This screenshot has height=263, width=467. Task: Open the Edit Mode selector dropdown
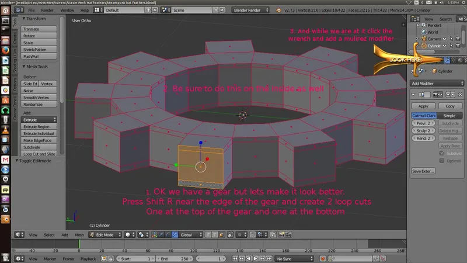pyautogui.click(x=104, y=234)
